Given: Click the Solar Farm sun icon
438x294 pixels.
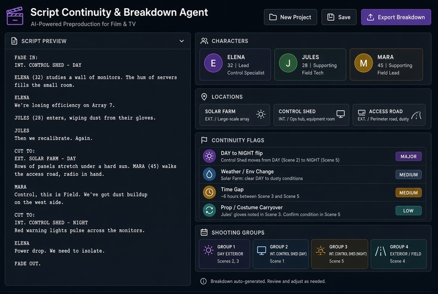Looking at the screenshot, I should tap(261, 114).
